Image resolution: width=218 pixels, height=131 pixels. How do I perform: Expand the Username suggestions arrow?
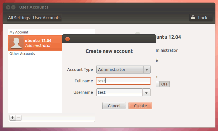click(147, 92)
